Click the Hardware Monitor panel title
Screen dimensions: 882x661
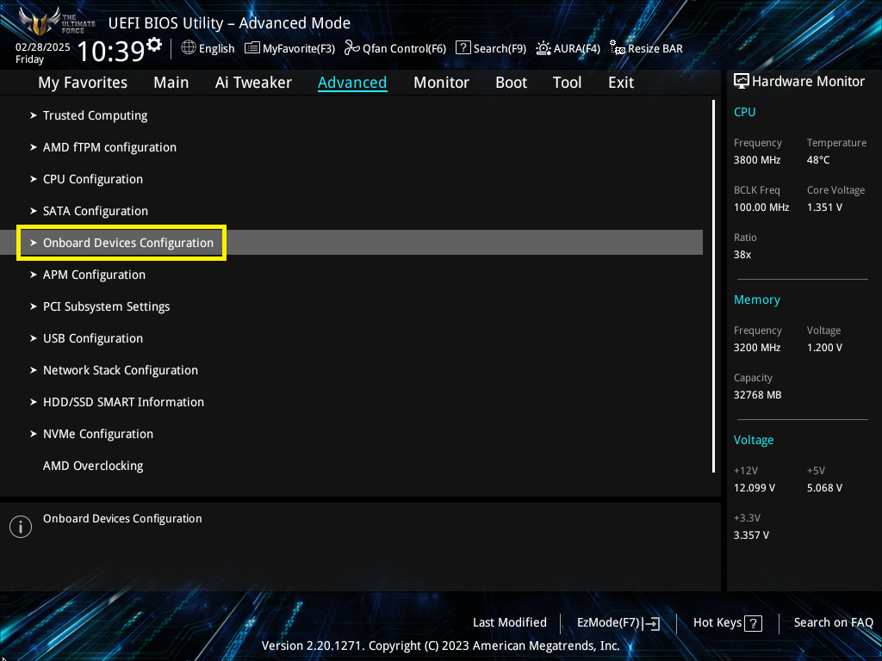808,82
